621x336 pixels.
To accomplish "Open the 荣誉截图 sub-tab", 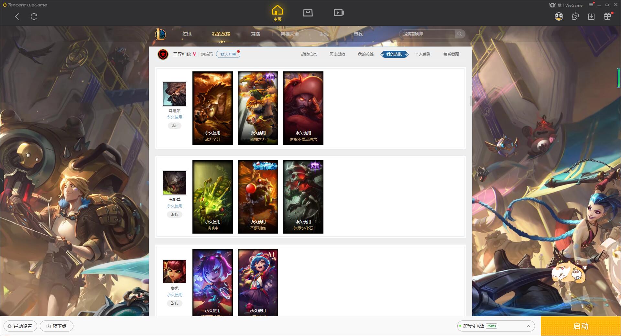I will tap(451, 54).
